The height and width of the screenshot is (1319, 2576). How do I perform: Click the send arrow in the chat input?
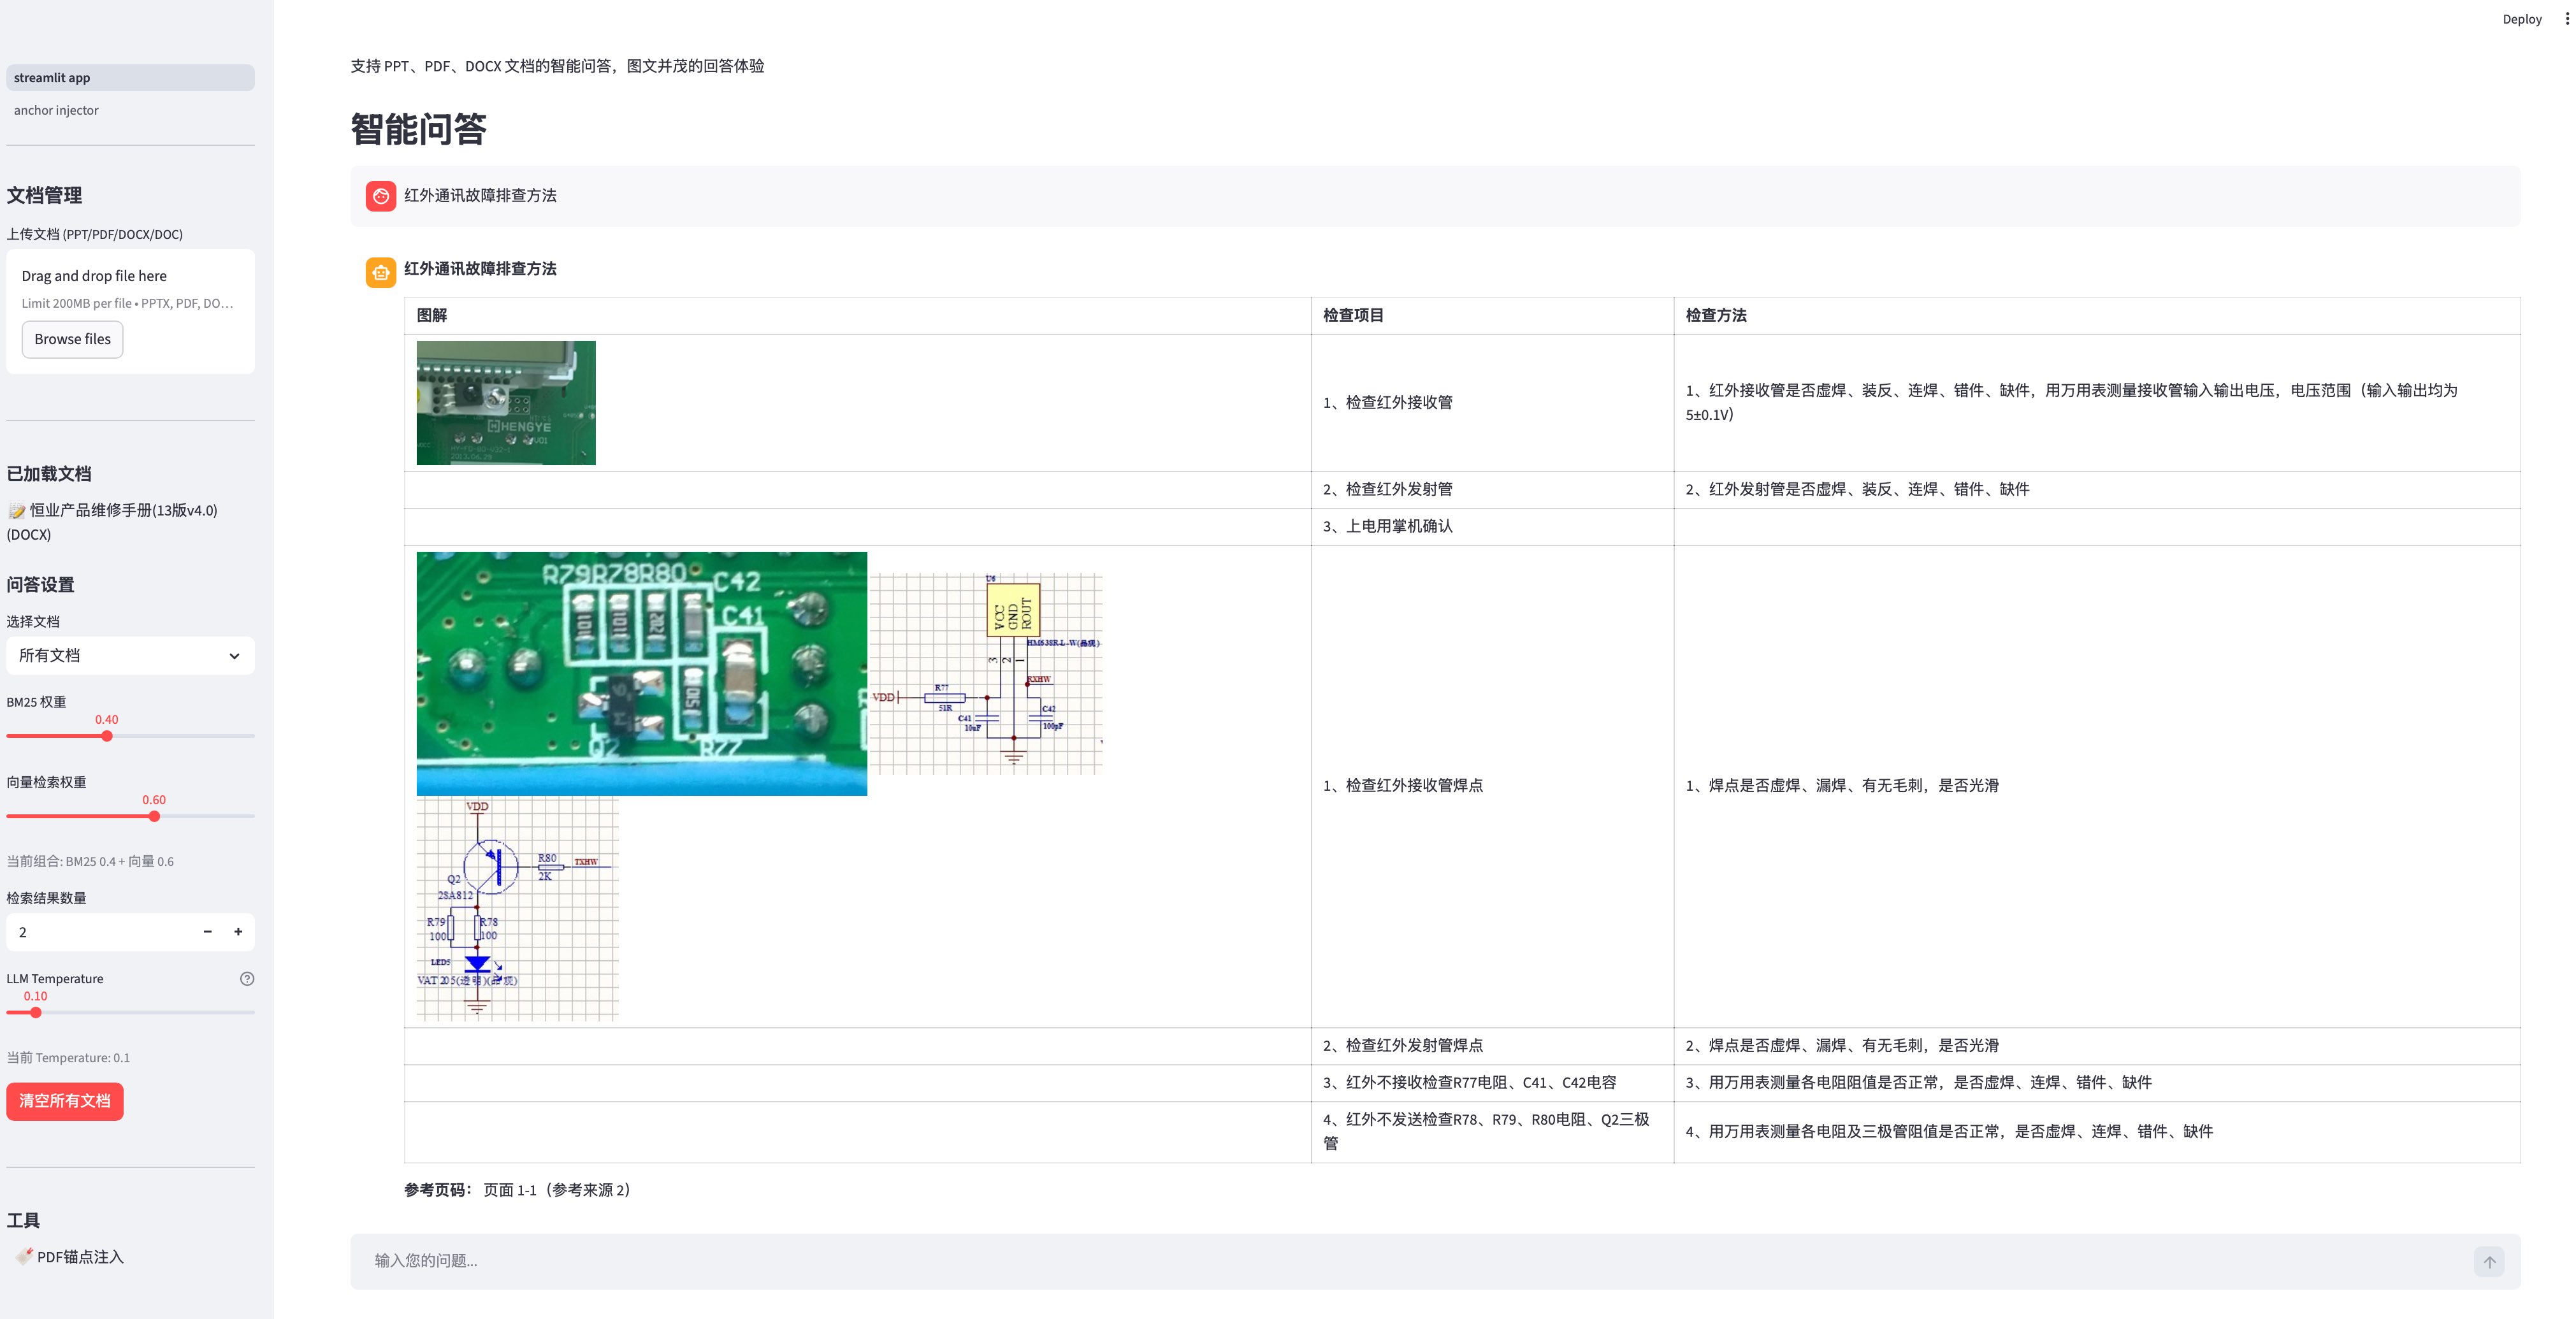[x=2489, y=1261]
